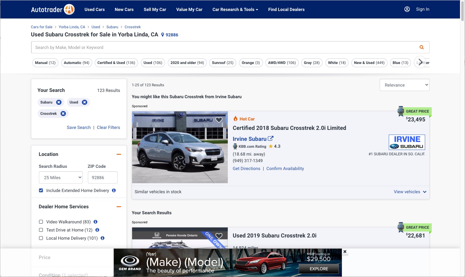The image size is (465, 277).
Task: Select the Gray (28) color chip
Action: click(x=312, y=63)
